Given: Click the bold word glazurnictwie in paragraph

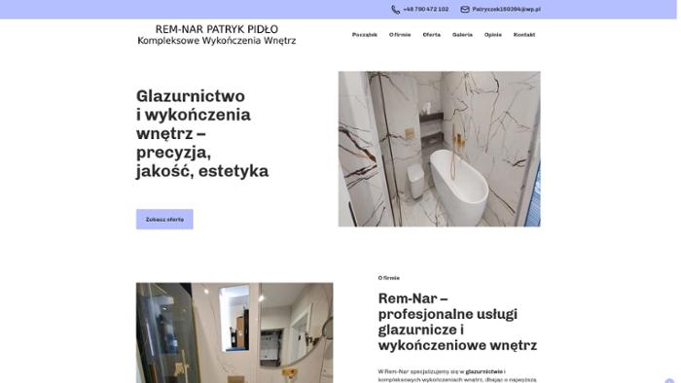Looking at the screenshot, I should tap(484, 371).
